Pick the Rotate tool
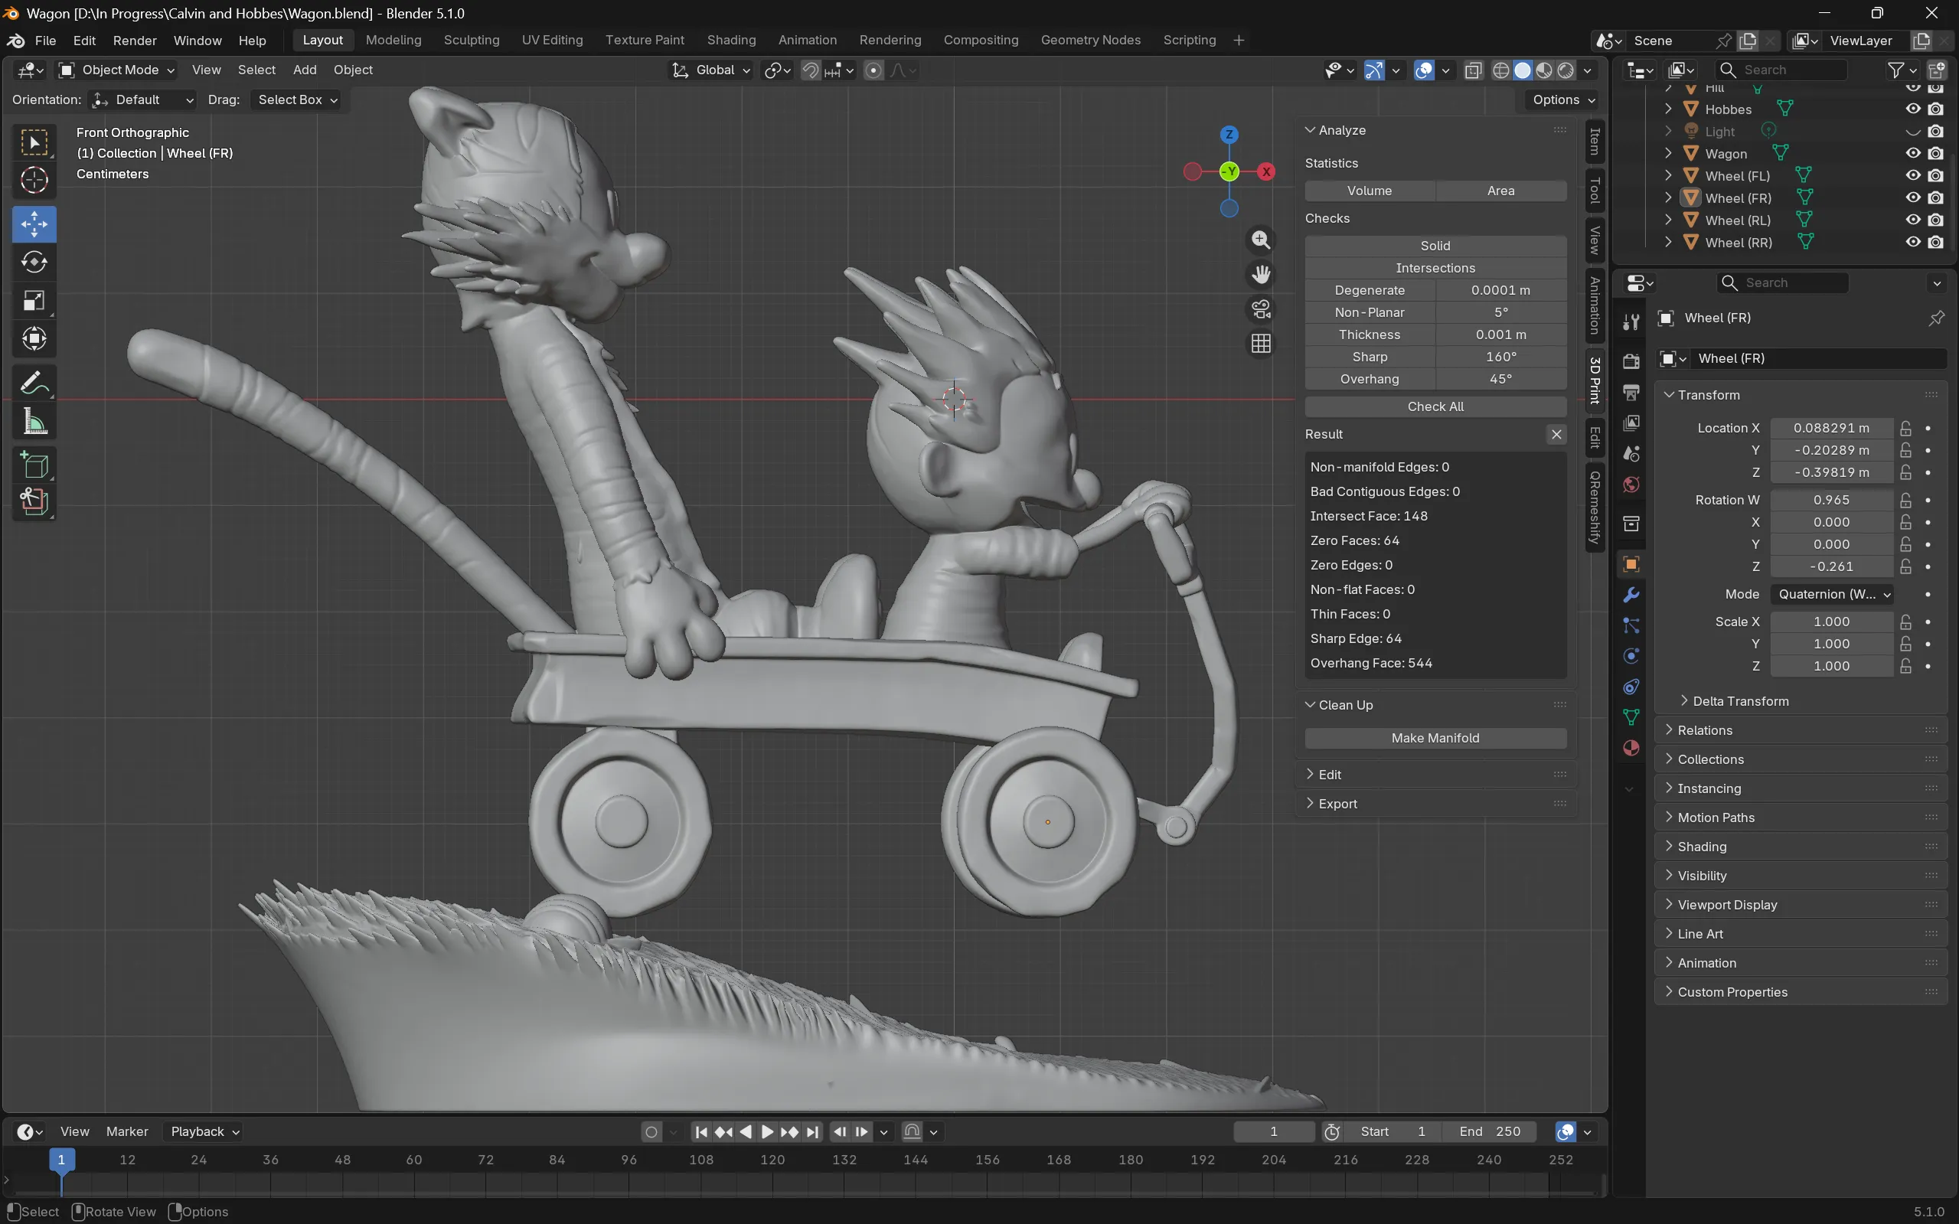Viewport: 1959px width, 1224px height. tap(34, 263)
